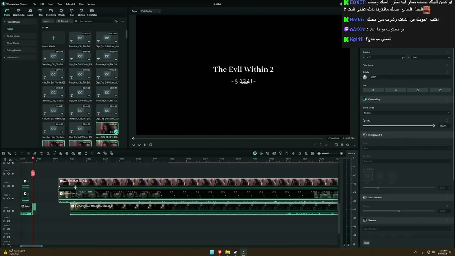Select the Folder item in sidebar
This screenshot has height=256, width=455.
(10, 29)
